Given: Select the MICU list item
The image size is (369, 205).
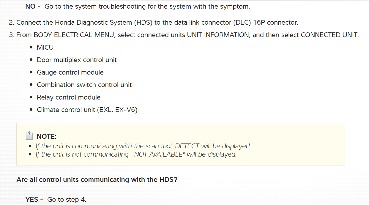Looking at the screenshot, I should 45,47.
